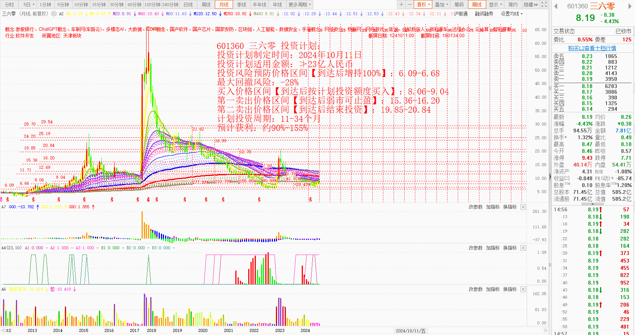Switch to 30分钟 chart period

(x=117, y=5)
